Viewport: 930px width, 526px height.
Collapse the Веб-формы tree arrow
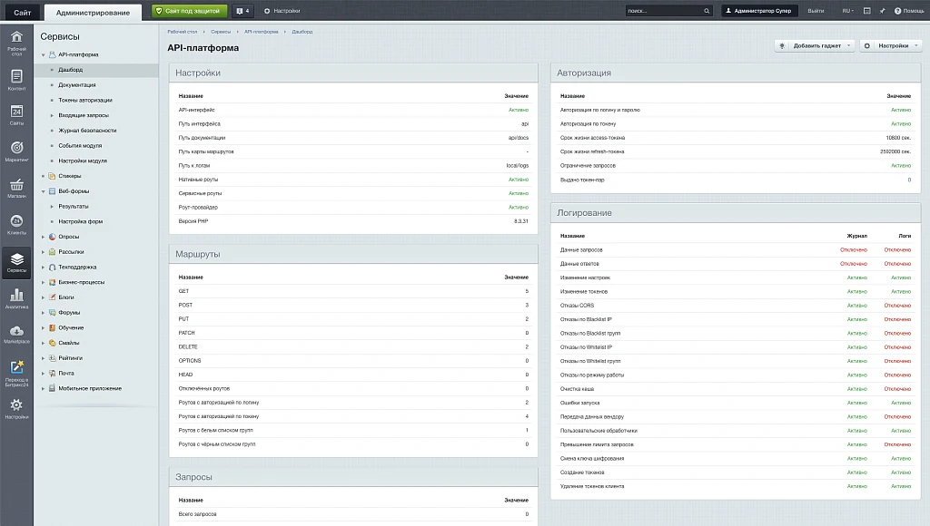[x=44, y=191]
